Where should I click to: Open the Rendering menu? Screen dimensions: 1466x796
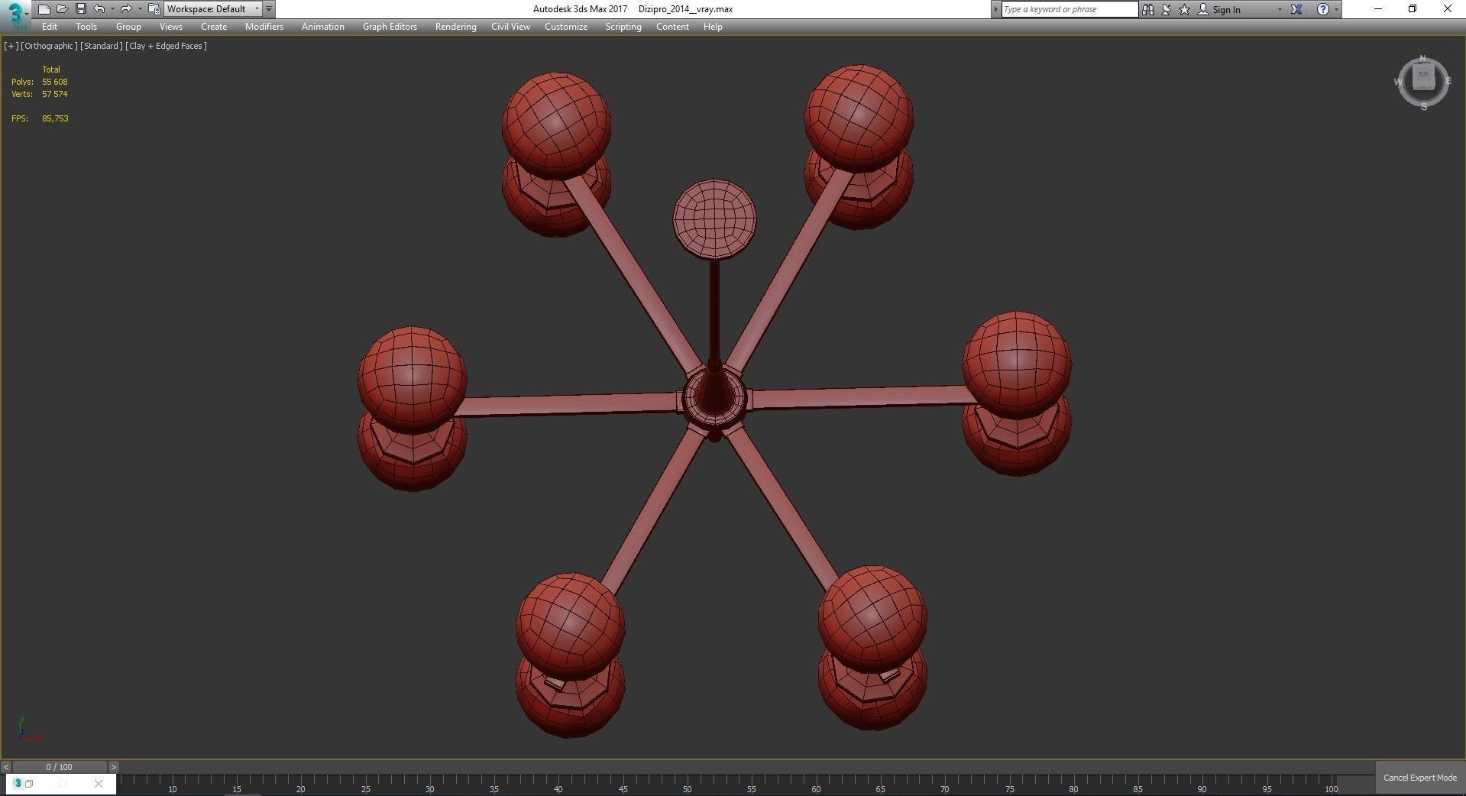455,27
